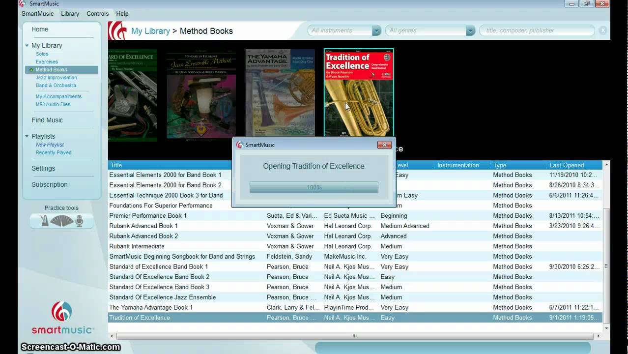Click the SmartMusic icon in window title bar
The height and width of the screenshot is (354, 628).
(x=22, y=4)
